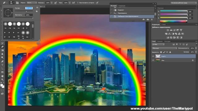Toggle pressure-for-opacity icon in options bar

click(x=55, y=3)
